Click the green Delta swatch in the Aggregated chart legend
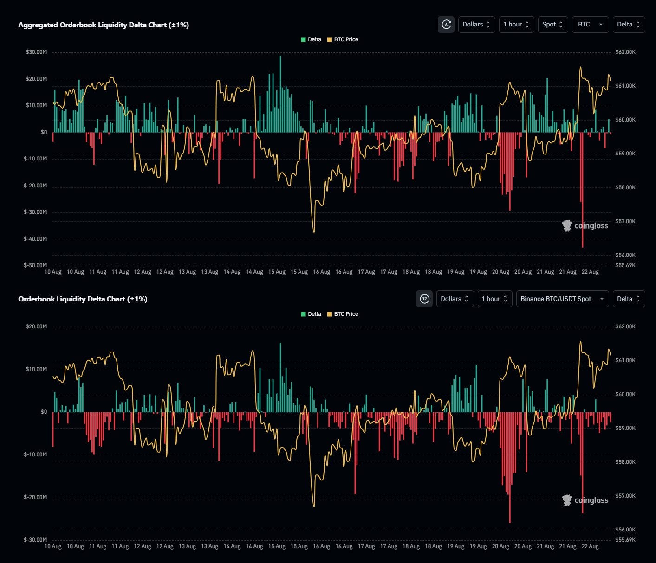 (304, 39)
